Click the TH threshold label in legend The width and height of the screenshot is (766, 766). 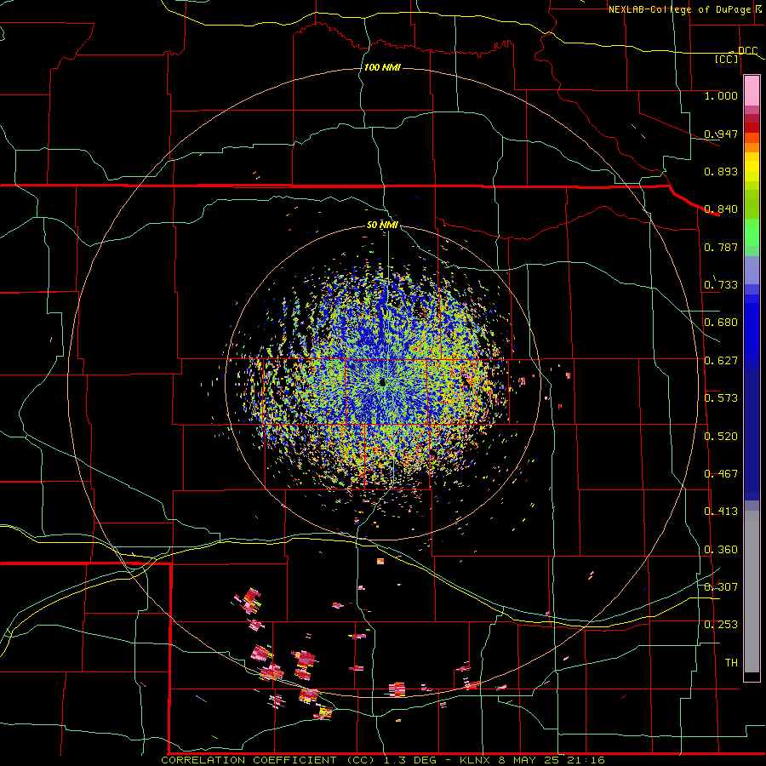point(731,663)
